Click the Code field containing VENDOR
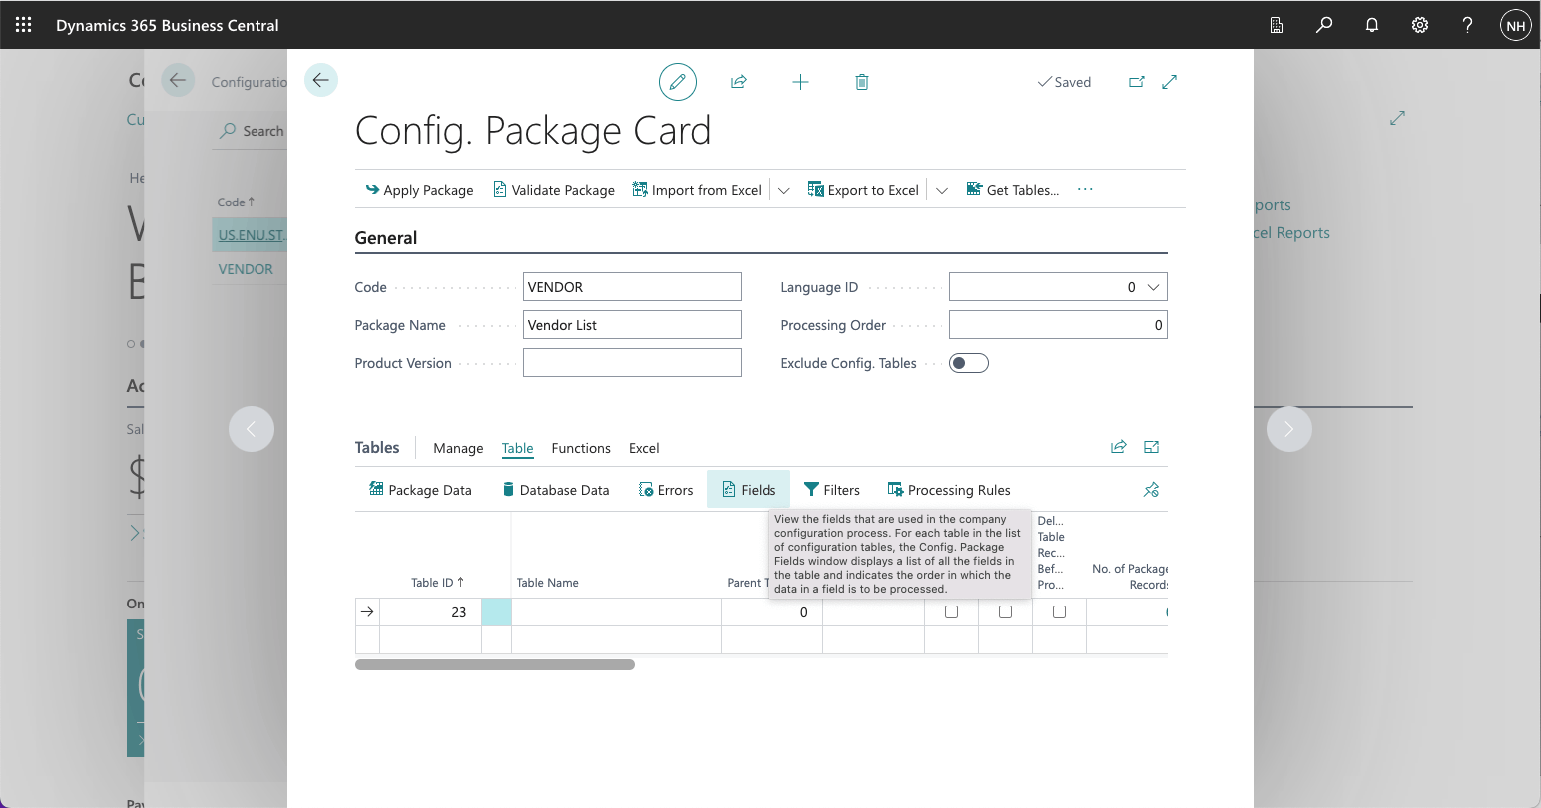 pyautogui.click(x=632, y=287)
